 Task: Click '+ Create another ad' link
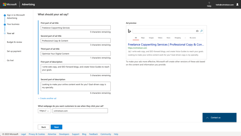[47, 98]
